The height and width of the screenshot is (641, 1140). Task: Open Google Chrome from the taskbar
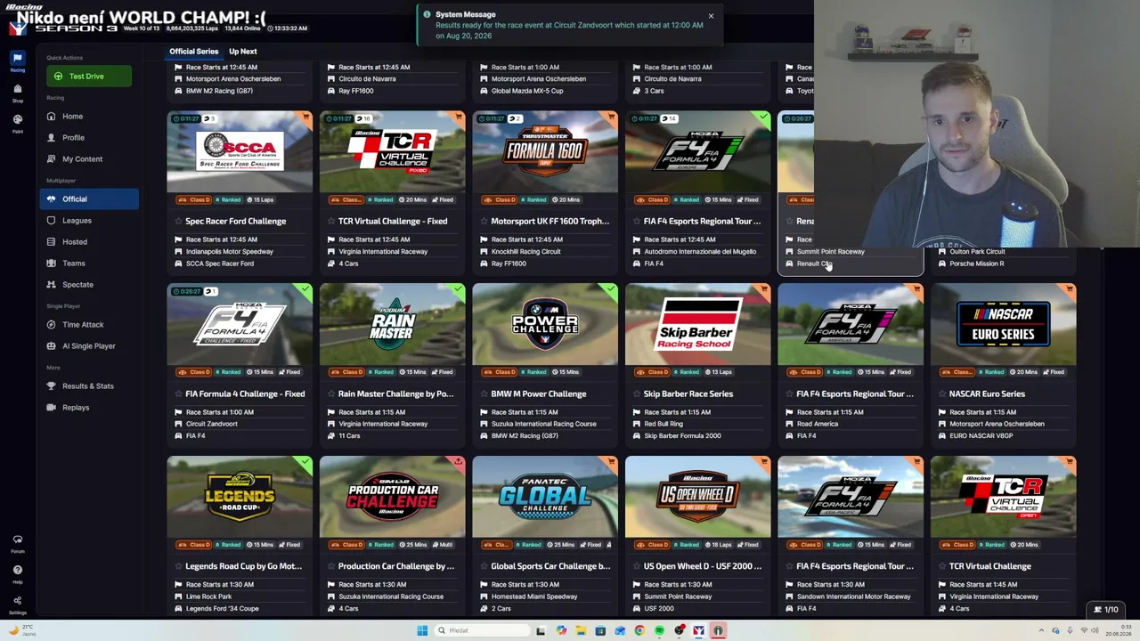click(639, 630)
